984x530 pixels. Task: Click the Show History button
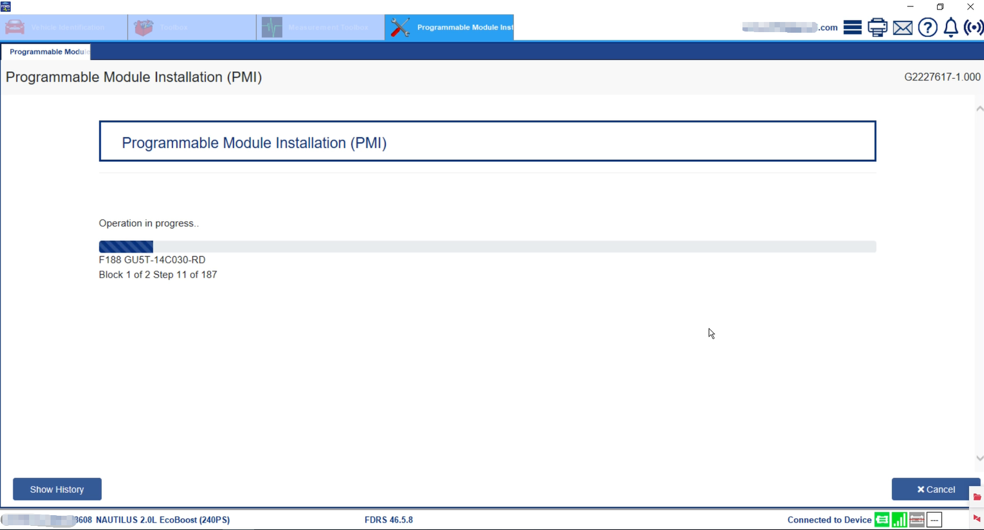(x=57, y=489)
